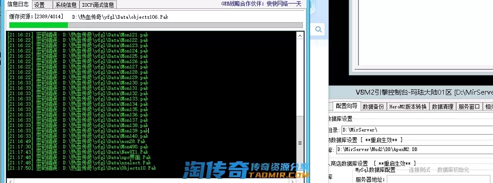The width and height of the screenshot is (493, 183).
Task: Click the Mon129.pak log line
Action: pos(77,77)
